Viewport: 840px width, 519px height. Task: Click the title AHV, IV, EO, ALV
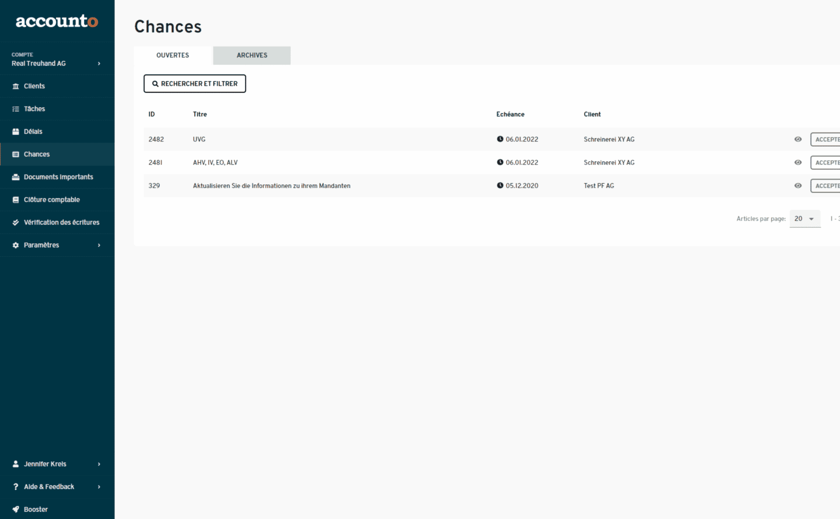click(x=215, y=162)
